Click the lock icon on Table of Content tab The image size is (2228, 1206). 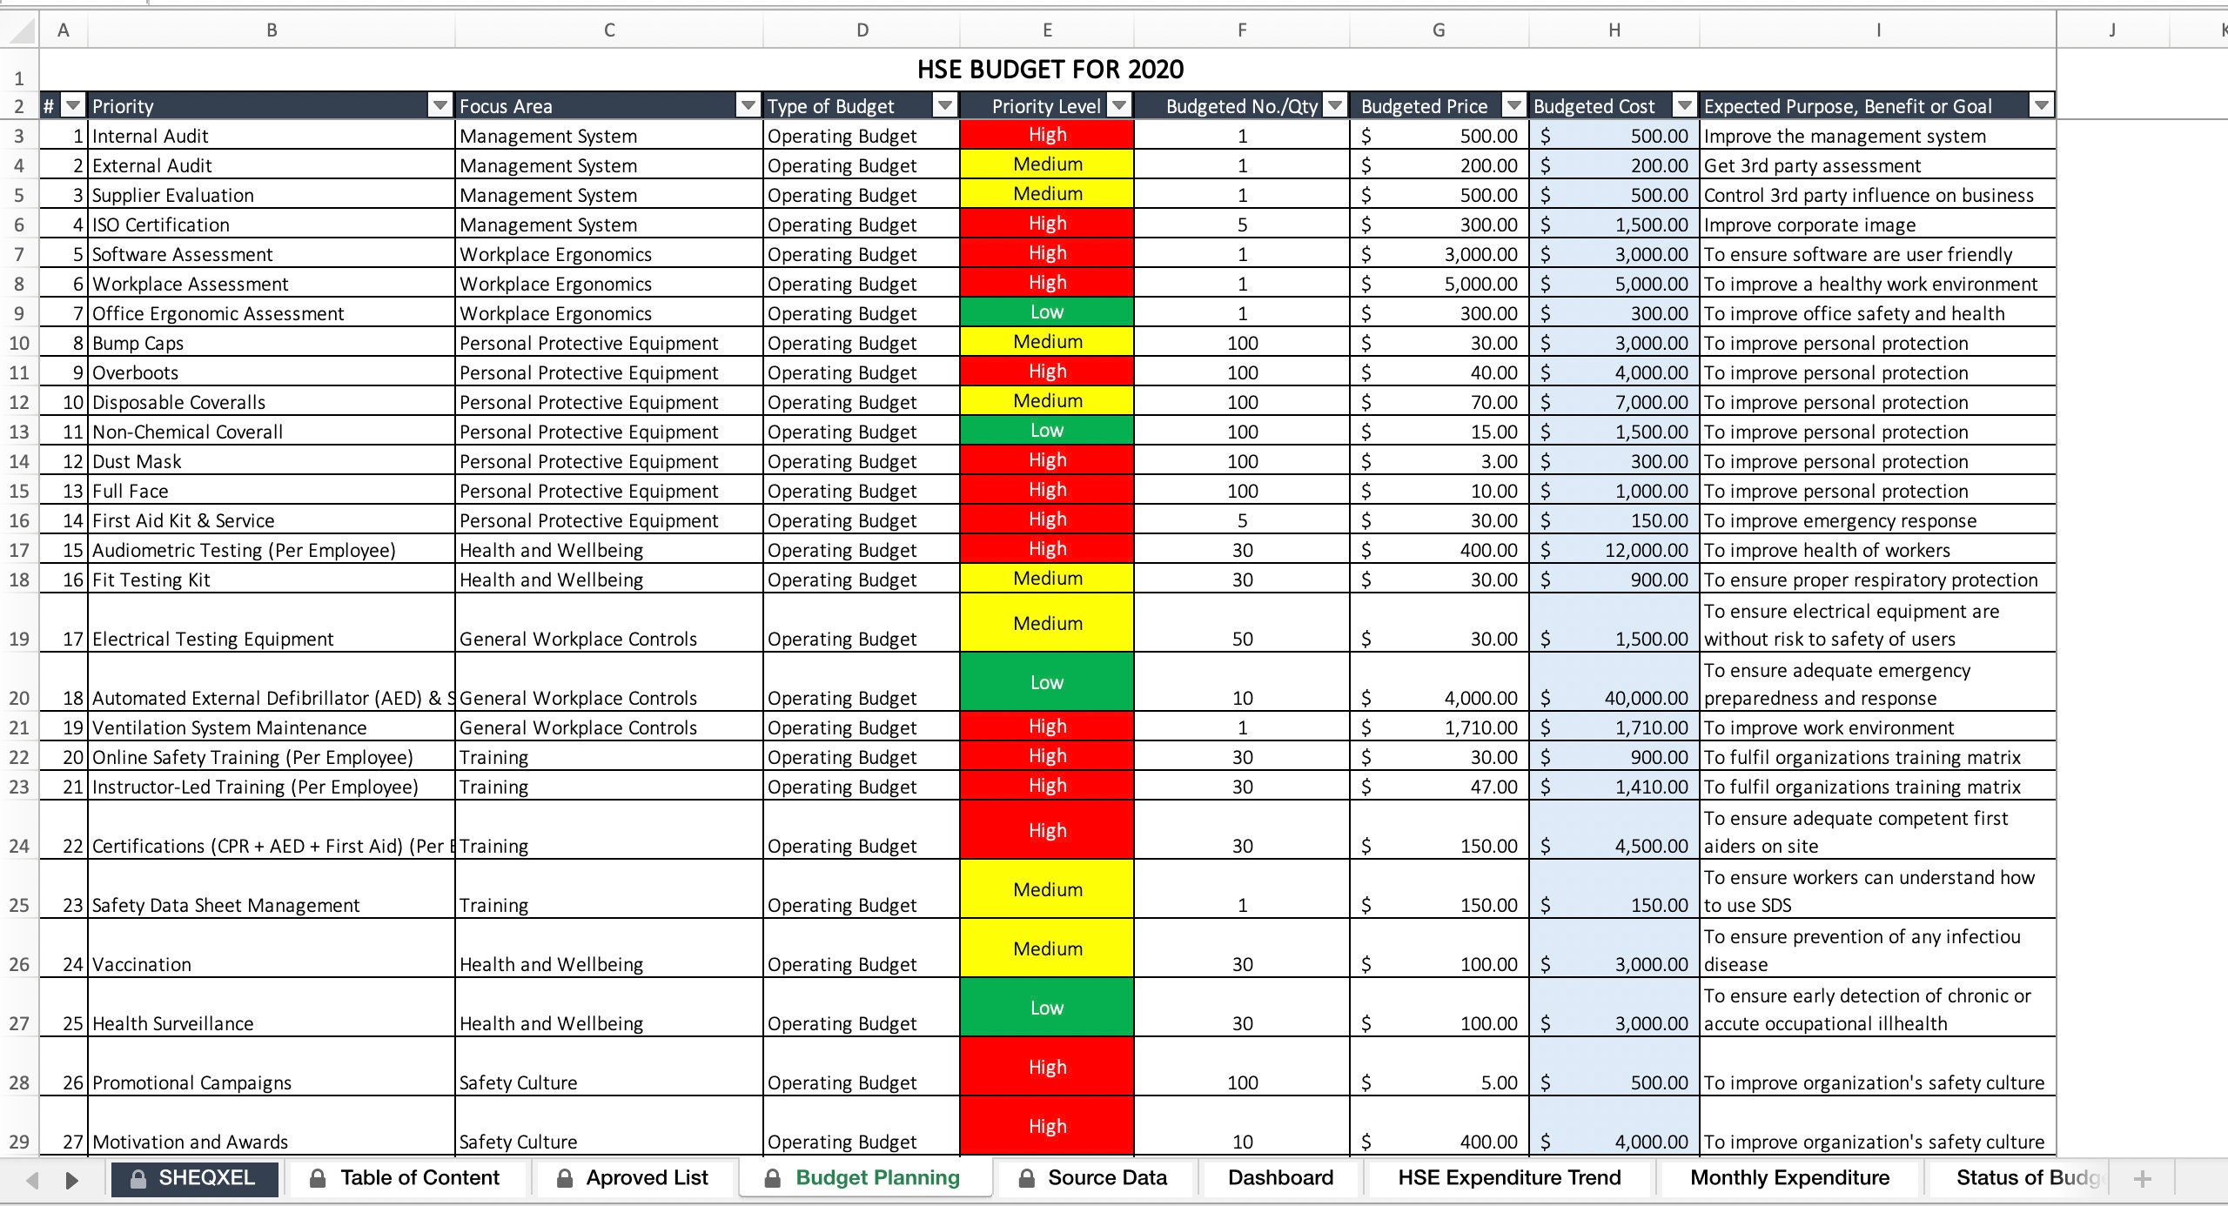(316, 1177)
